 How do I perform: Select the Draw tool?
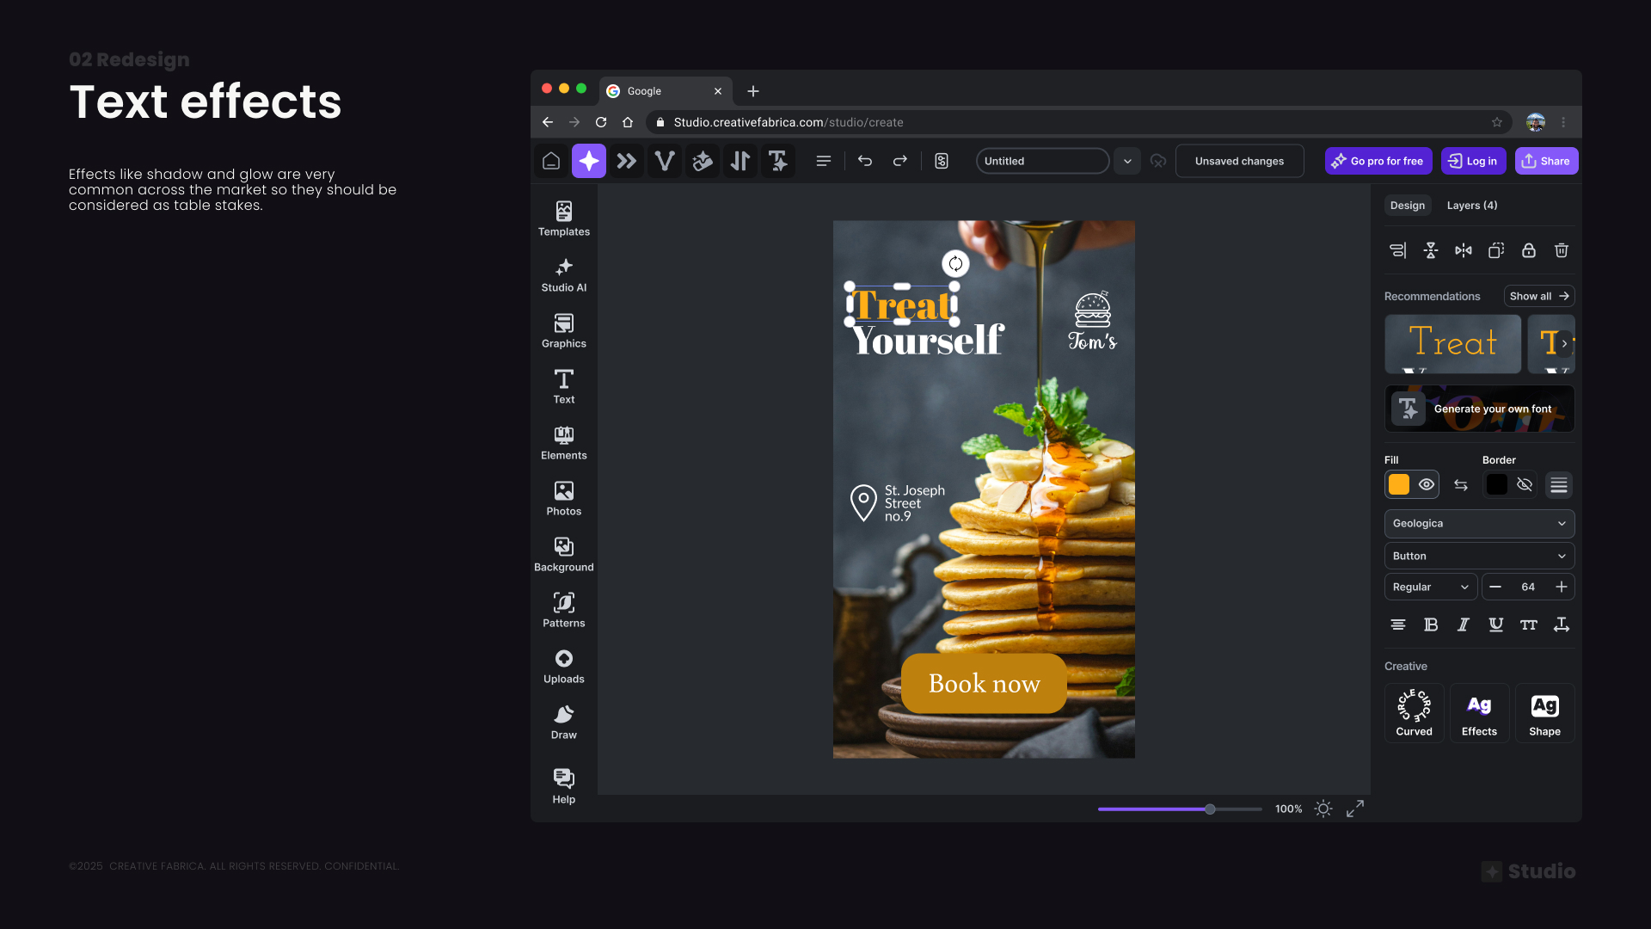click(563, 721)
